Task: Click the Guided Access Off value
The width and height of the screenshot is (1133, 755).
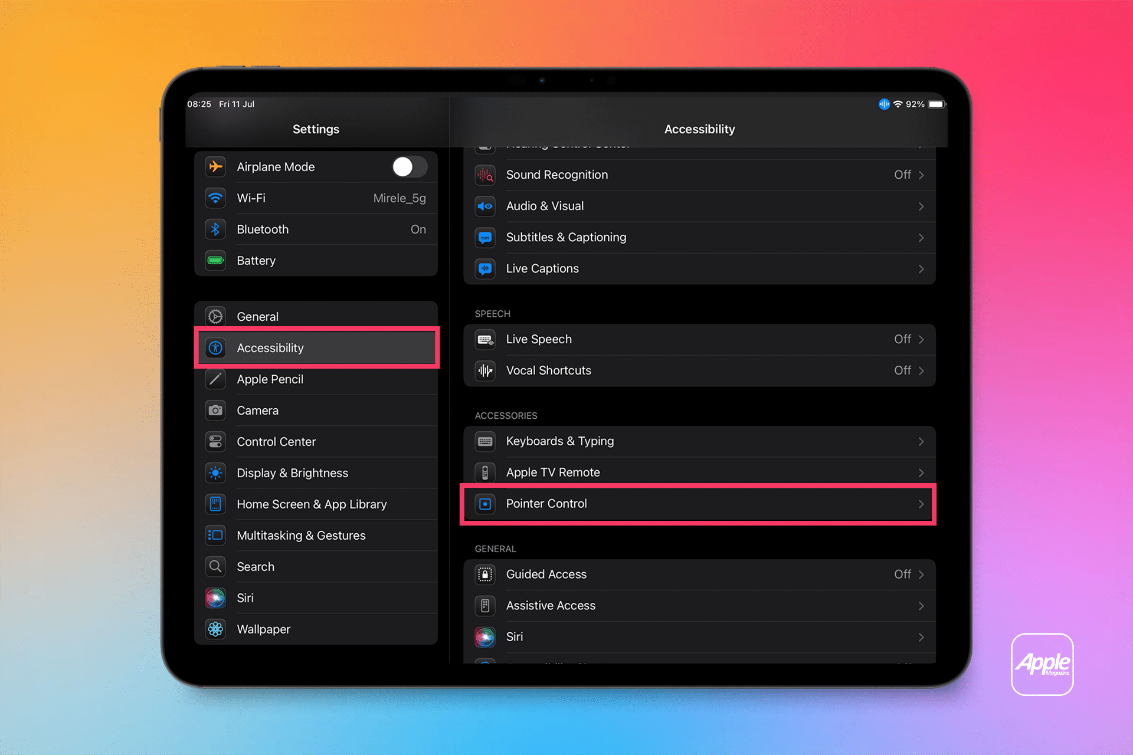Action: point(902,575)
